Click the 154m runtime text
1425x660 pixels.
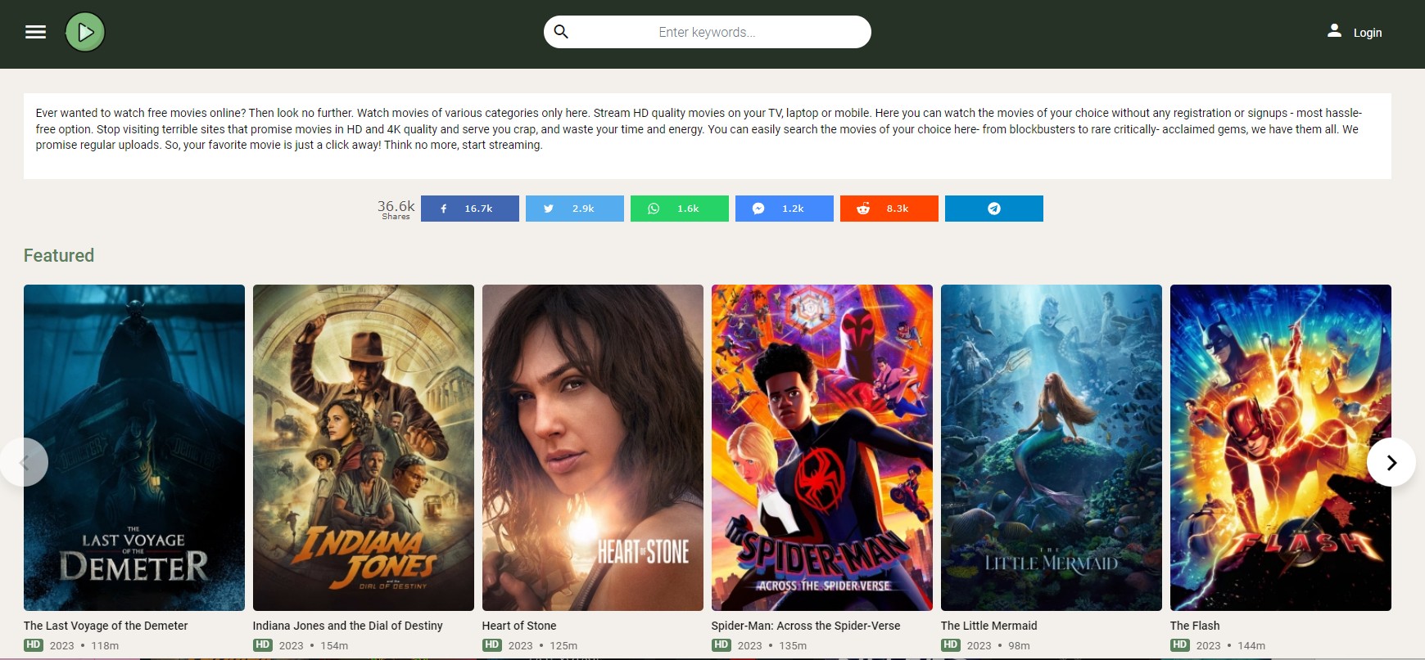point(334,645)
